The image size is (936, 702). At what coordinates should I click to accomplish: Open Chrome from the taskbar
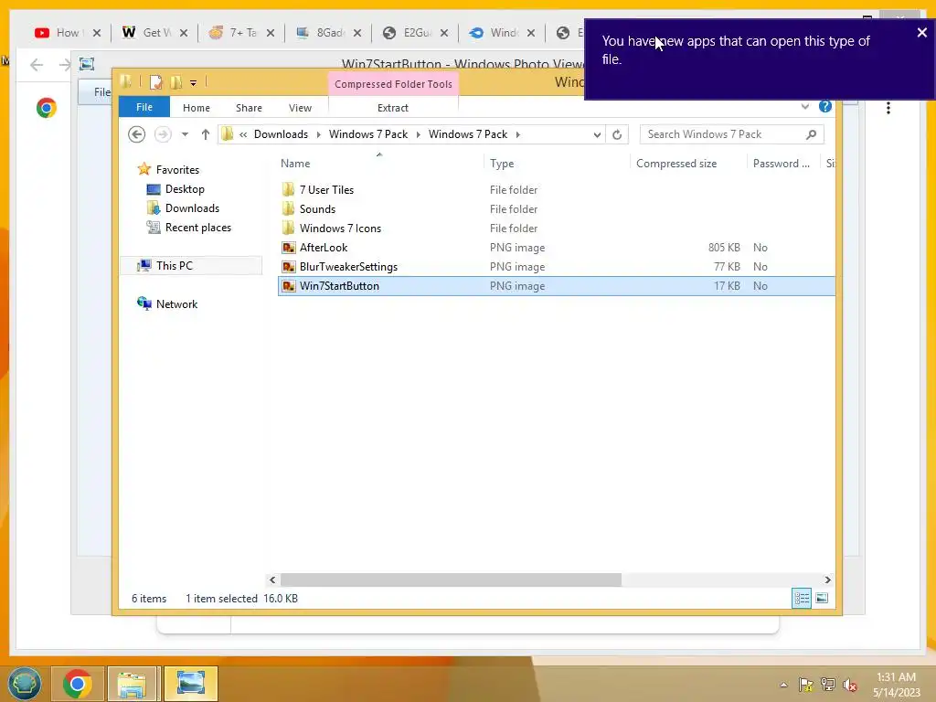(77, 684)
